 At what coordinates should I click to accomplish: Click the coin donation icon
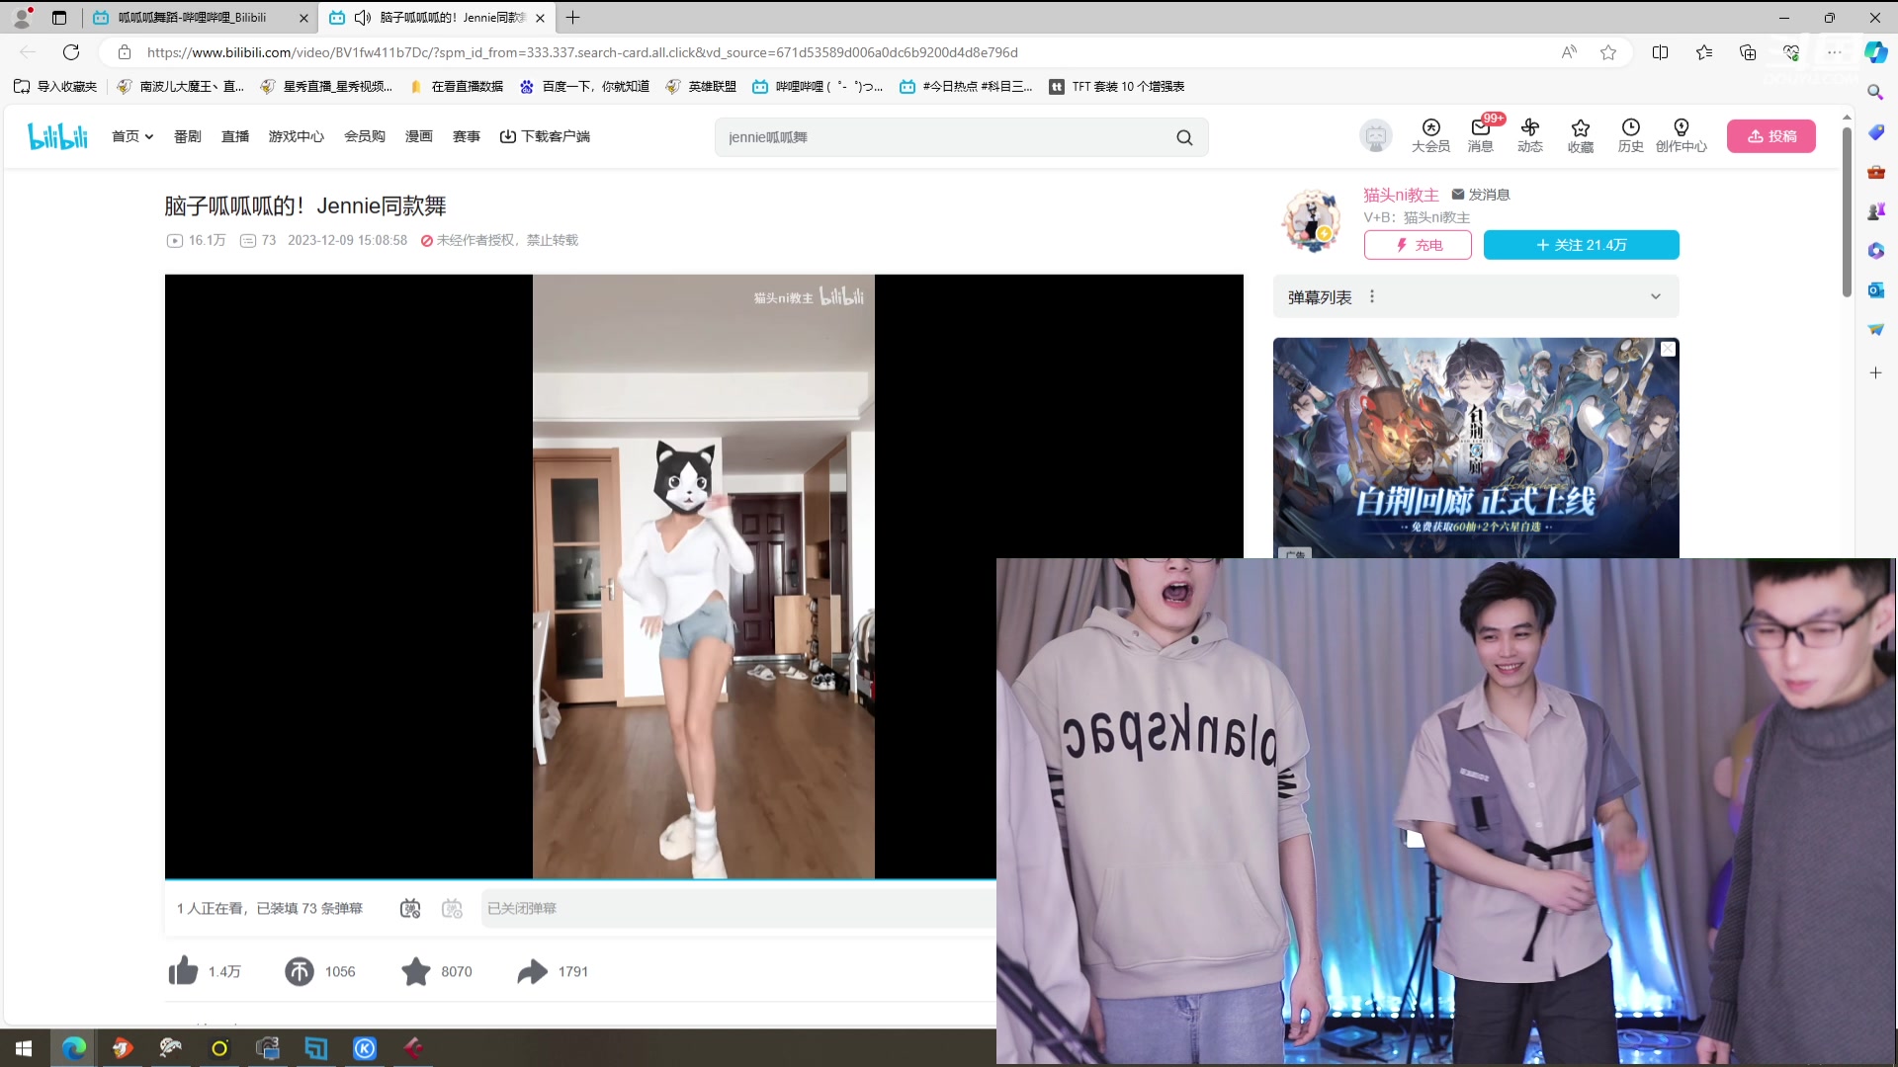coord(300,971)
